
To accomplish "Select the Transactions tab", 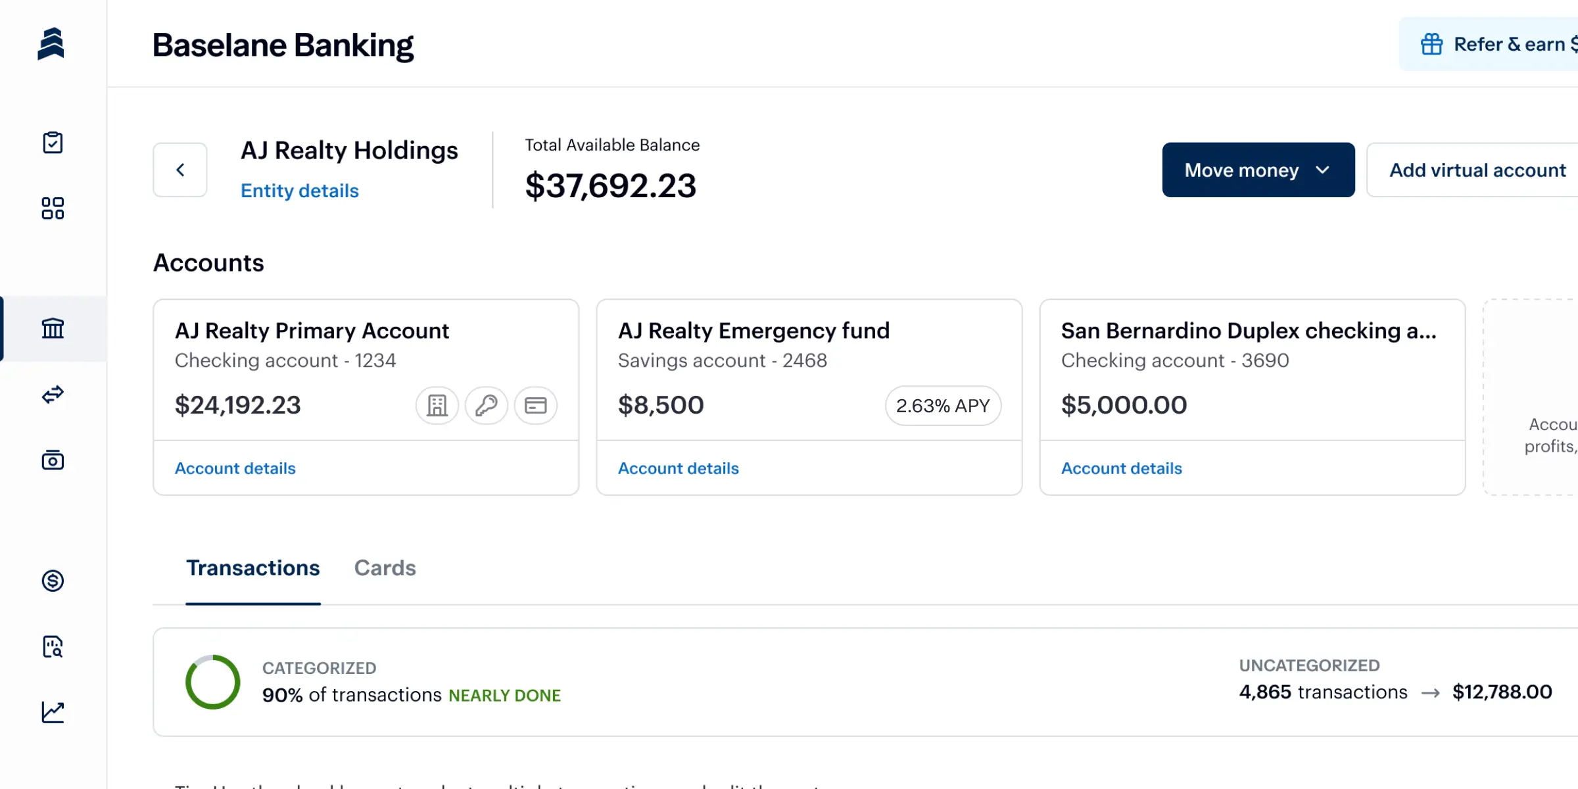I will [x=252, y=568].
